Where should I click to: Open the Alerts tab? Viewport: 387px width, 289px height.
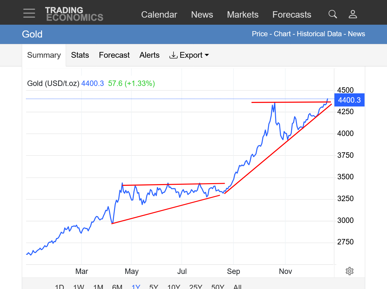pos(149,55)
